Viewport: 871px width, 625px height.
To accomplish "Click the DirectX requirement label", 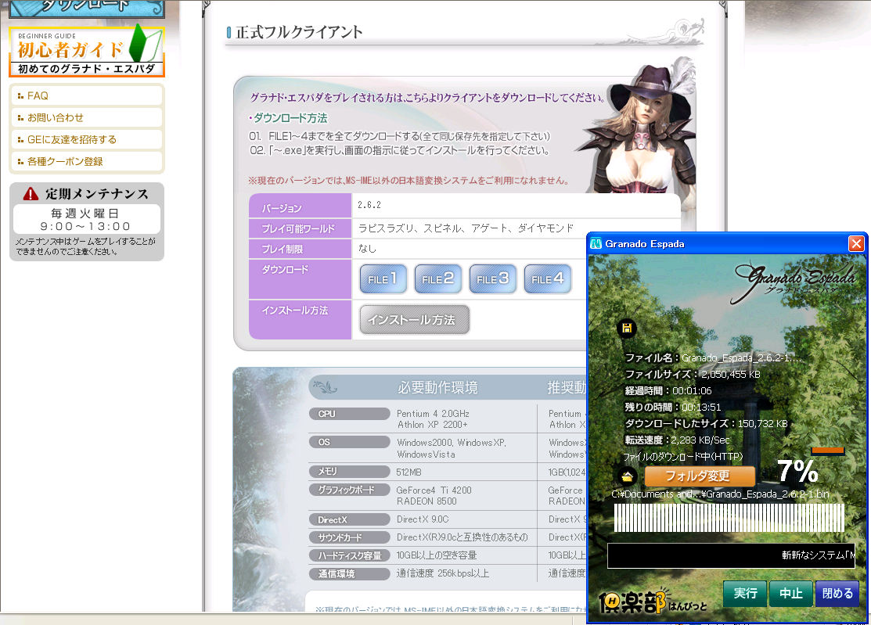I will (x=349, y=519).
